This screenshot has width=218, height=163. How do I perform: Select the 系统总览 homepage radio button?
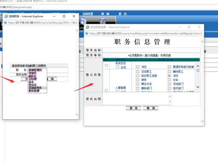[x=106, y=65]
